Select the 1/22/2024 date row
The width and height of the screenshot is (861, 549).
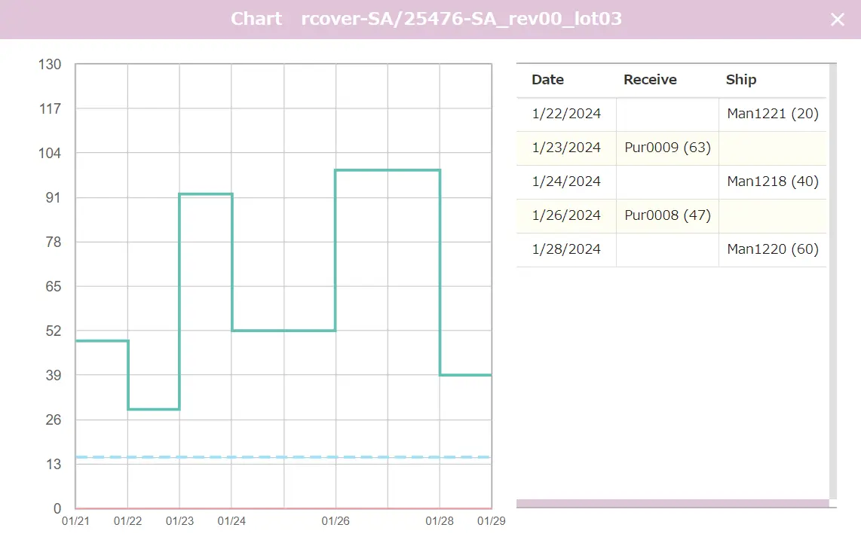click(x=566, y=114)
